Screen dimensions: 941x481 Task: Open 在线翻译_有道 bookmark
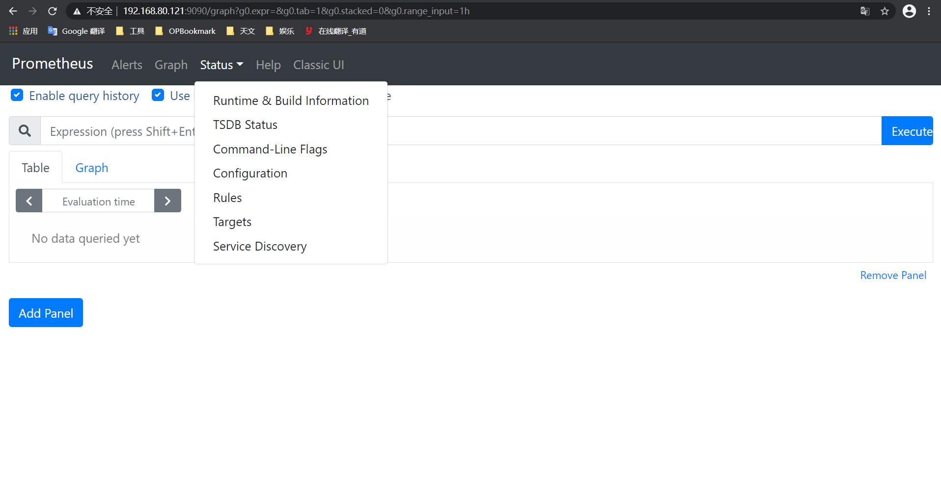[x=335, y=31]
